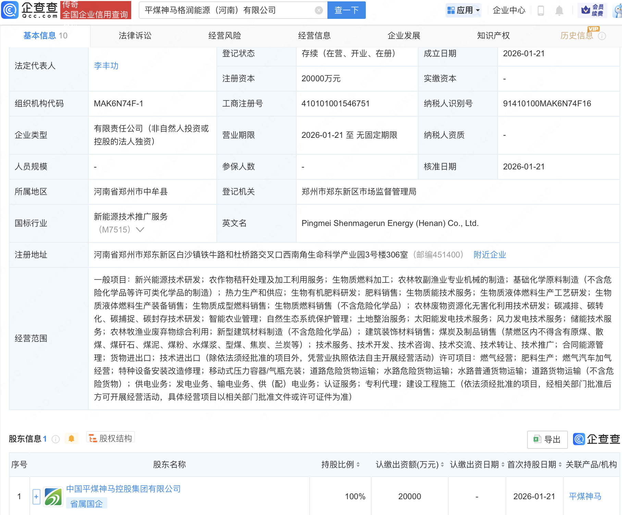This screenshot has width=622, height=515.
Task: Clear the search box with the x icon
Action: tap(319, 10)
